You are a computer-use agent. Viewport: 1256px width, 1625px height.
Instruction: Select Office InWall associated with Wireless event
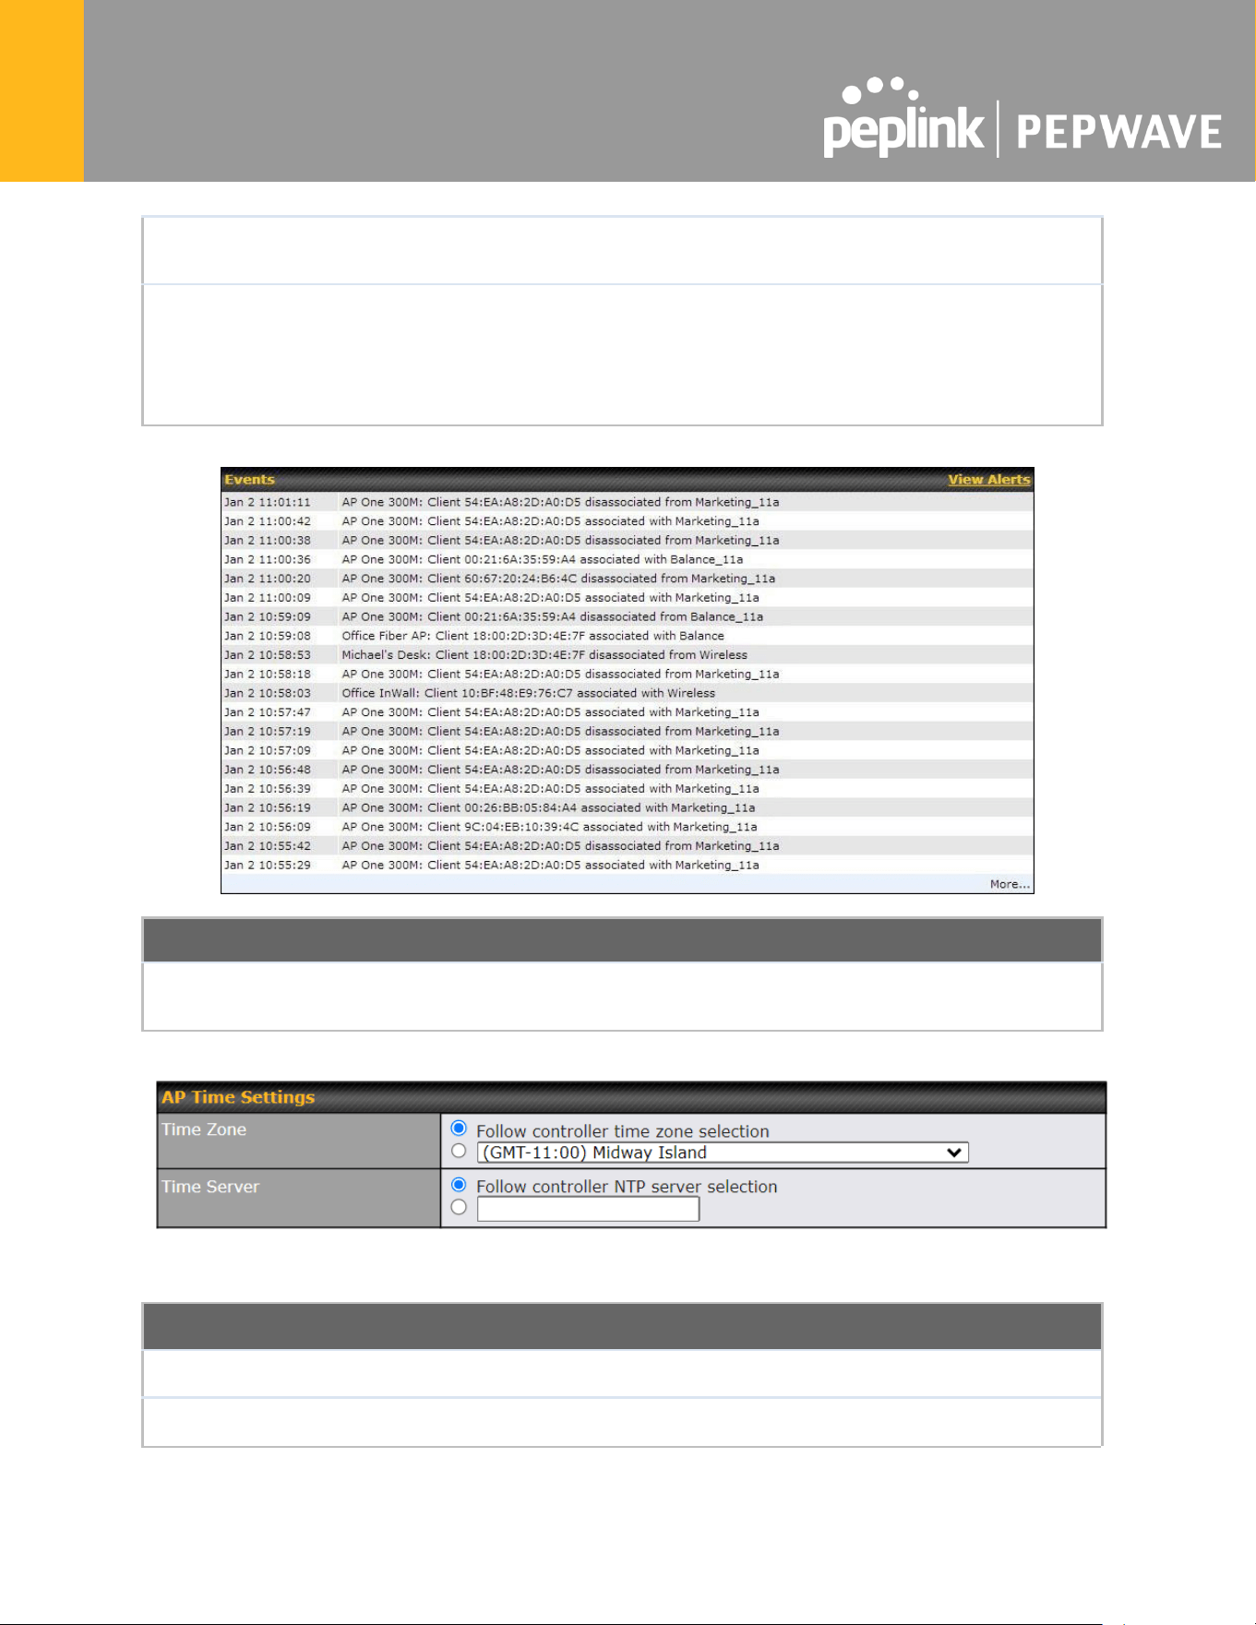click(628, 693)
